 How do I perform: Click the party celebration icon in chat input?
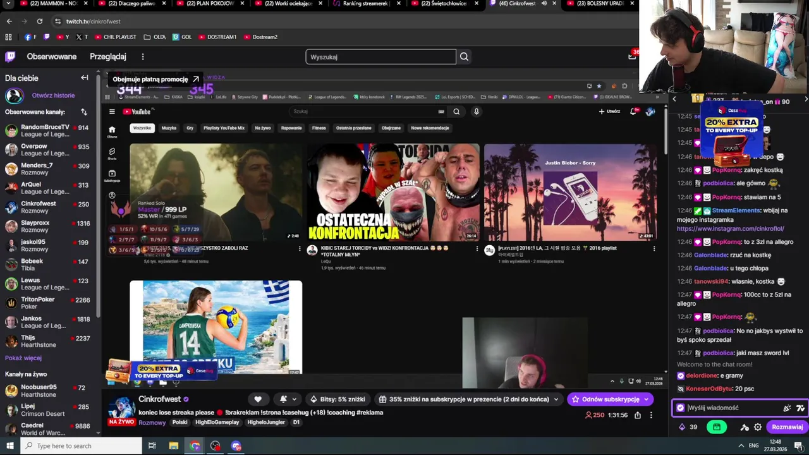coord(787,408)
